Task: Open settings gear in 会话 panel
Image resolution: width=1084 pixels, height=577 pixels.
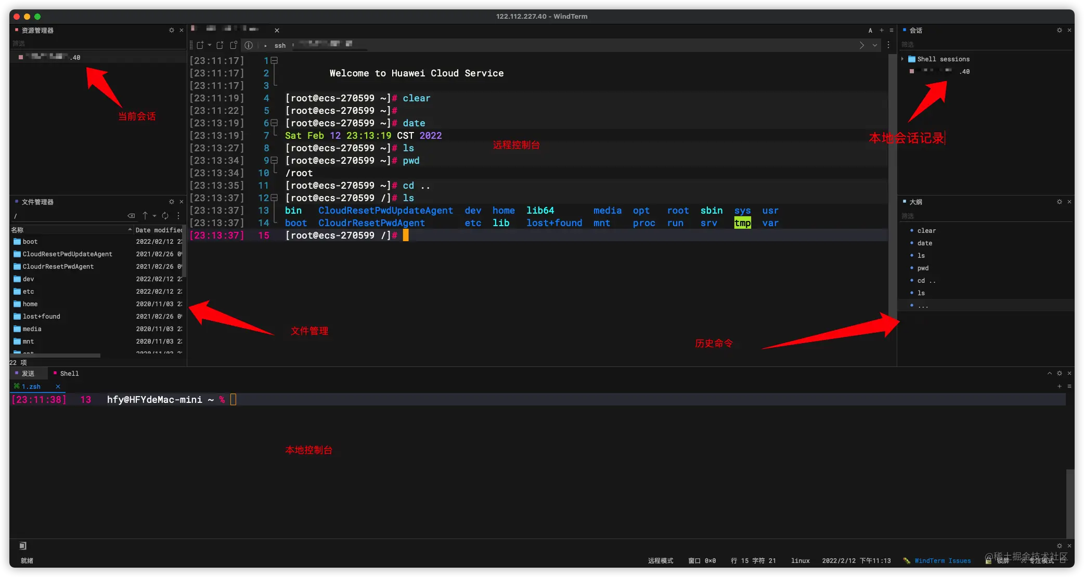Action: tap(1060, 30)
